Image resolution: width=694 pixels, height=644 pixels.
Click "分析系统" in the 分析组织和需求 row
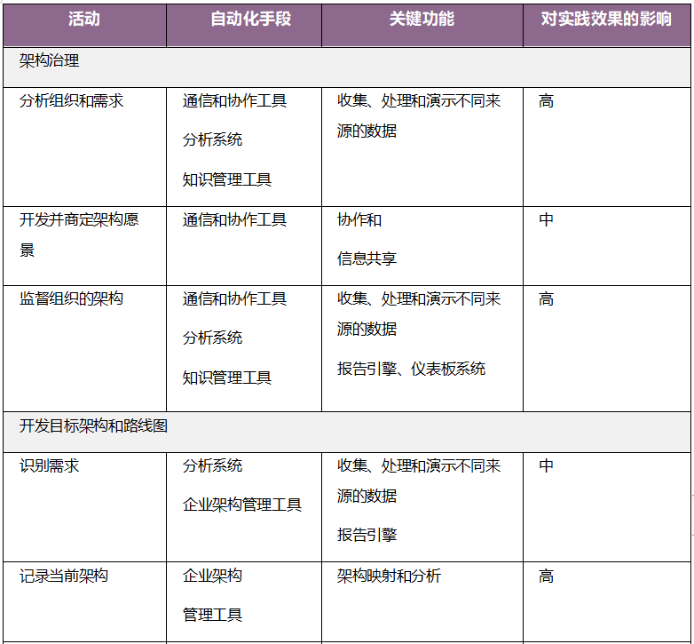pyautogui.click(x=212, y=140)
